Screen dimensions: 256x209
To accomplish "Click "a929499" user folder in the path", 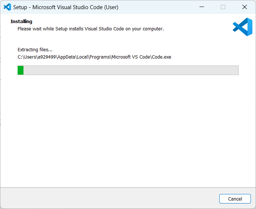I will tap(46, 57).
